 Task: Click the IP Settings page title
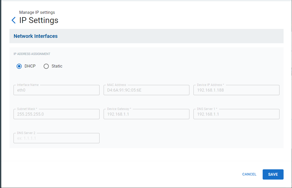39,20
